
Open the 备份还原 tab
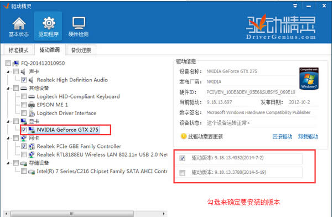(x=81, y=50)
